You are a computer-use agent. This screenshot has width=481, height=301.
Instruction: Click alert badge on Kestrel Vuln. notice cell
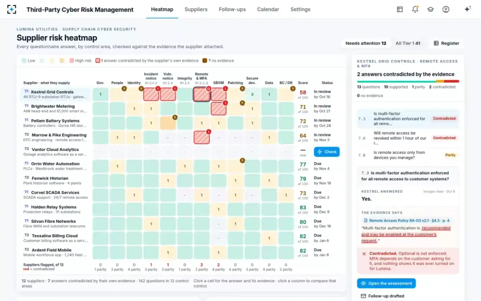[x=174, y=89]
